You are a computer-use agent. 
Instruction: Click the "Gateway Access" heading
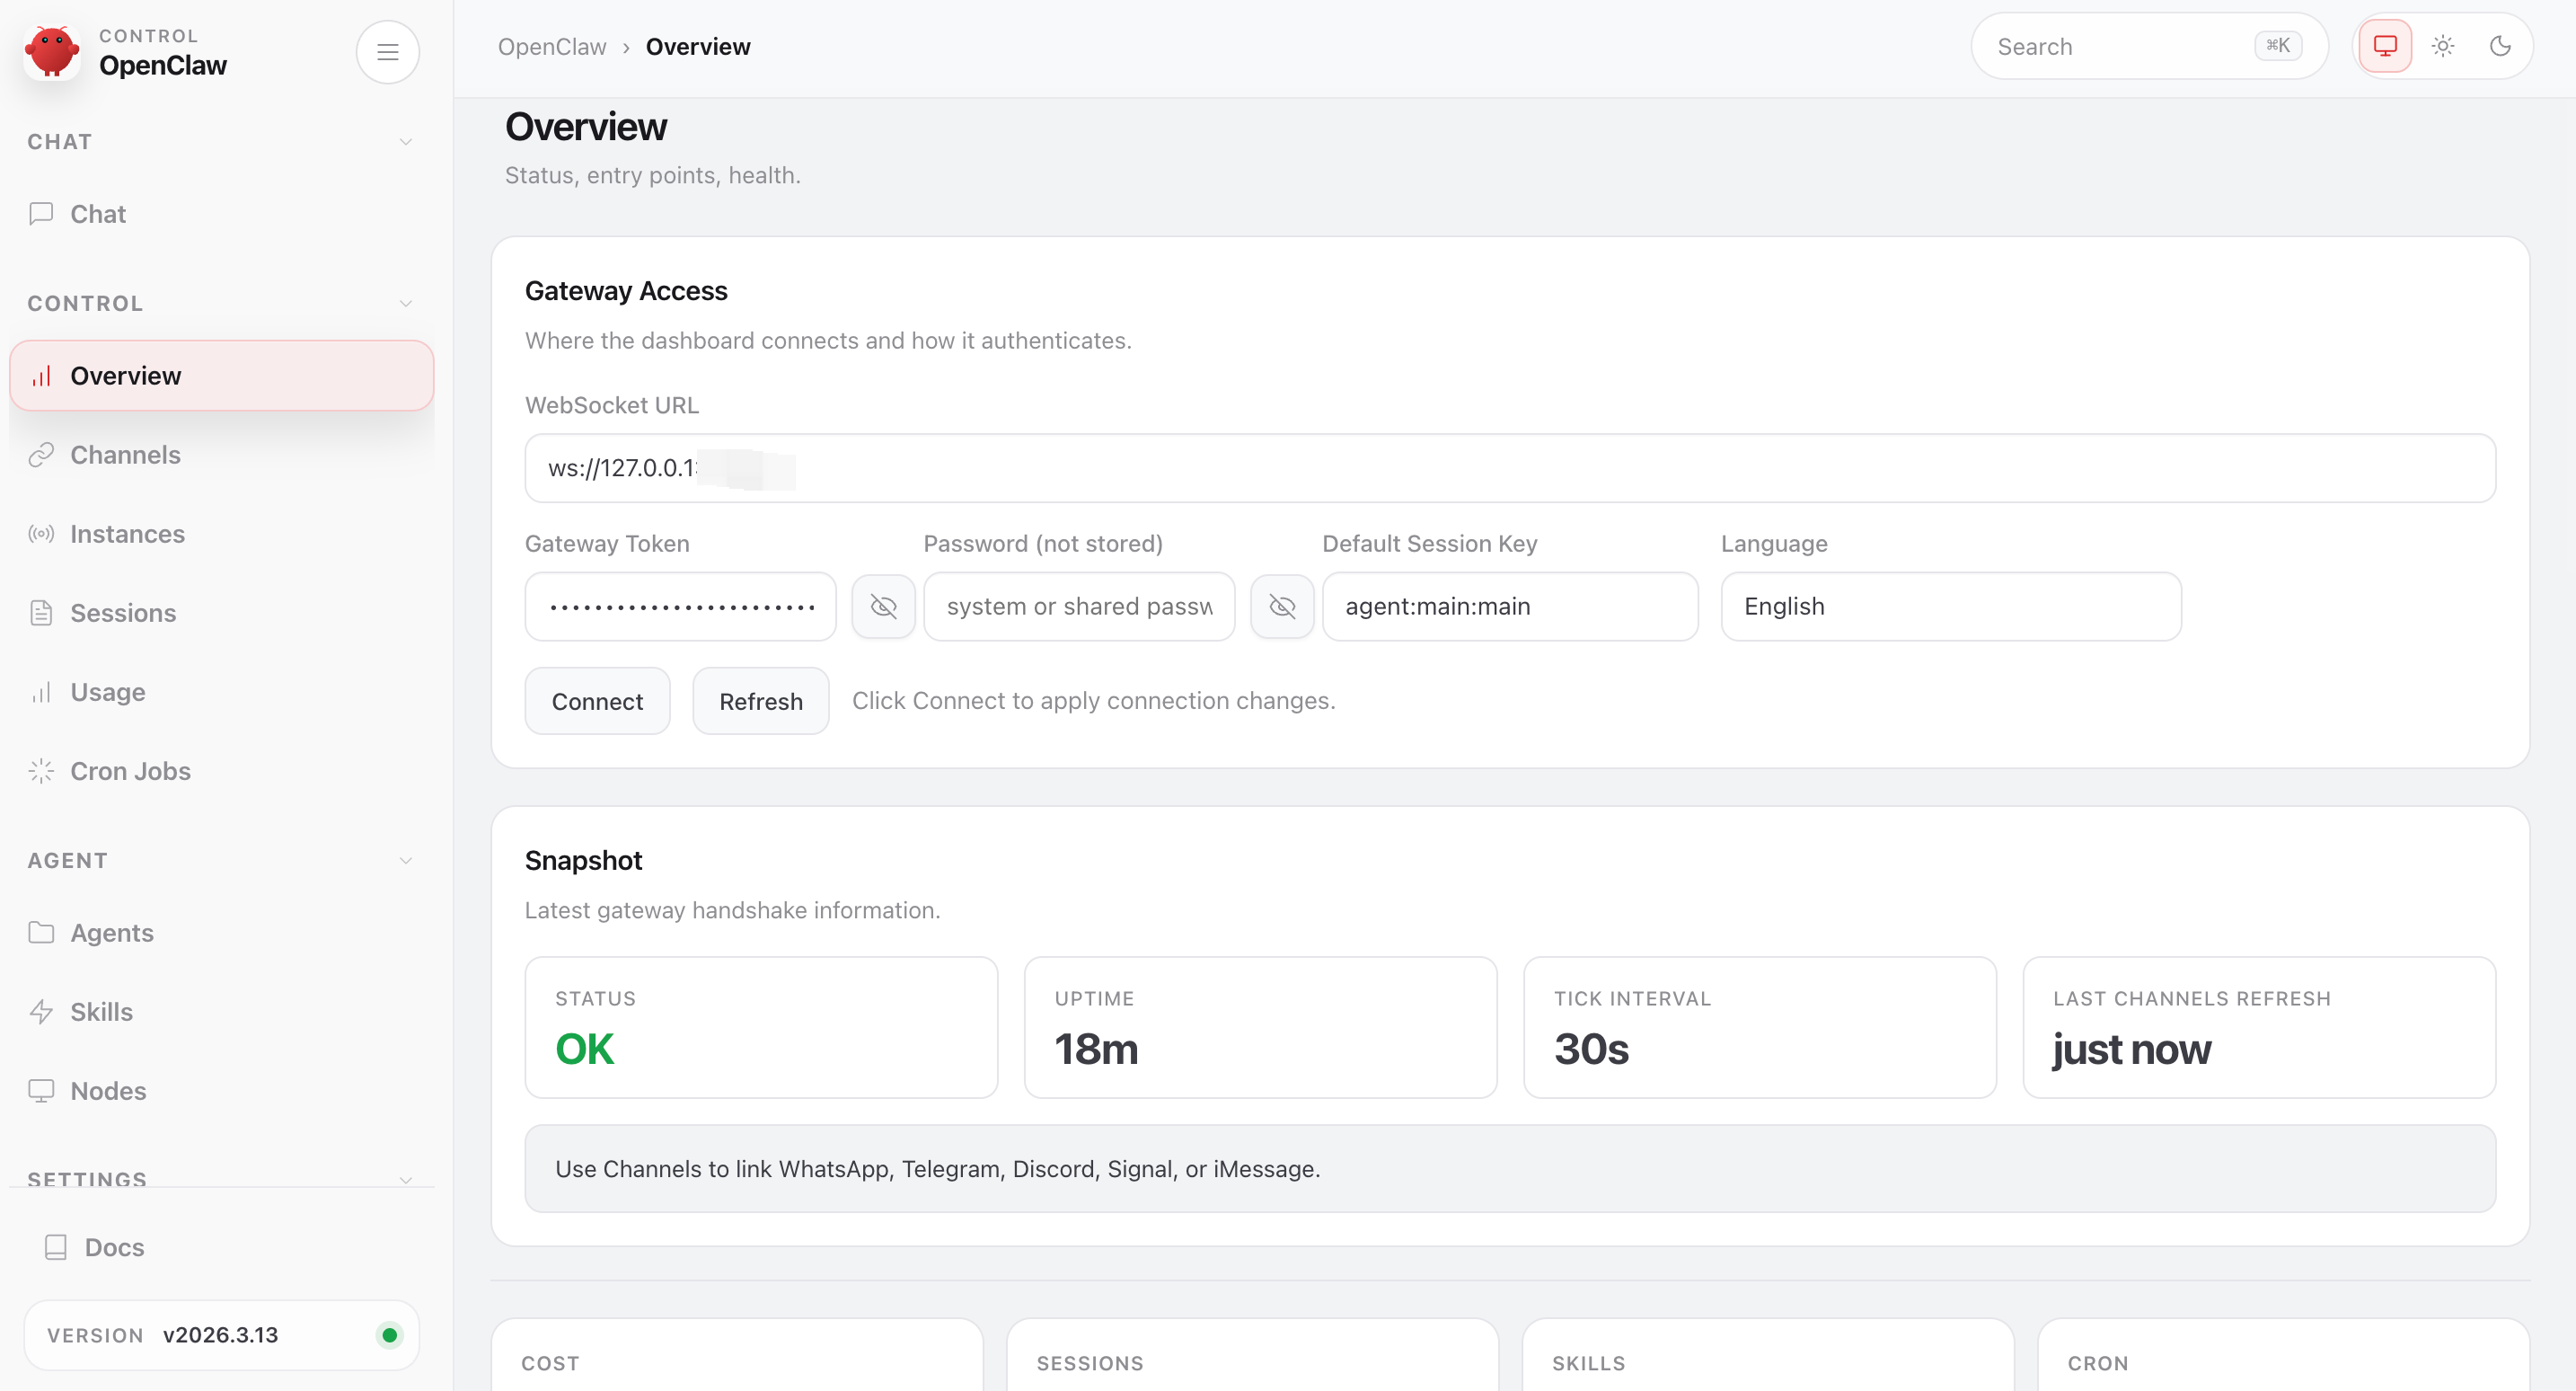626,291
